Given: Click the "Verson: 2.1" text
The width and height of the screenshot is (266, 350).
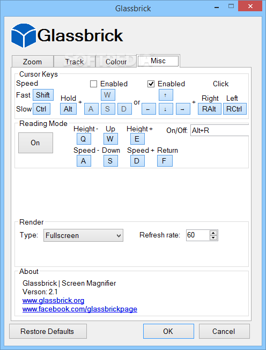Looking at the screenshot, I should tap(40, 292).
